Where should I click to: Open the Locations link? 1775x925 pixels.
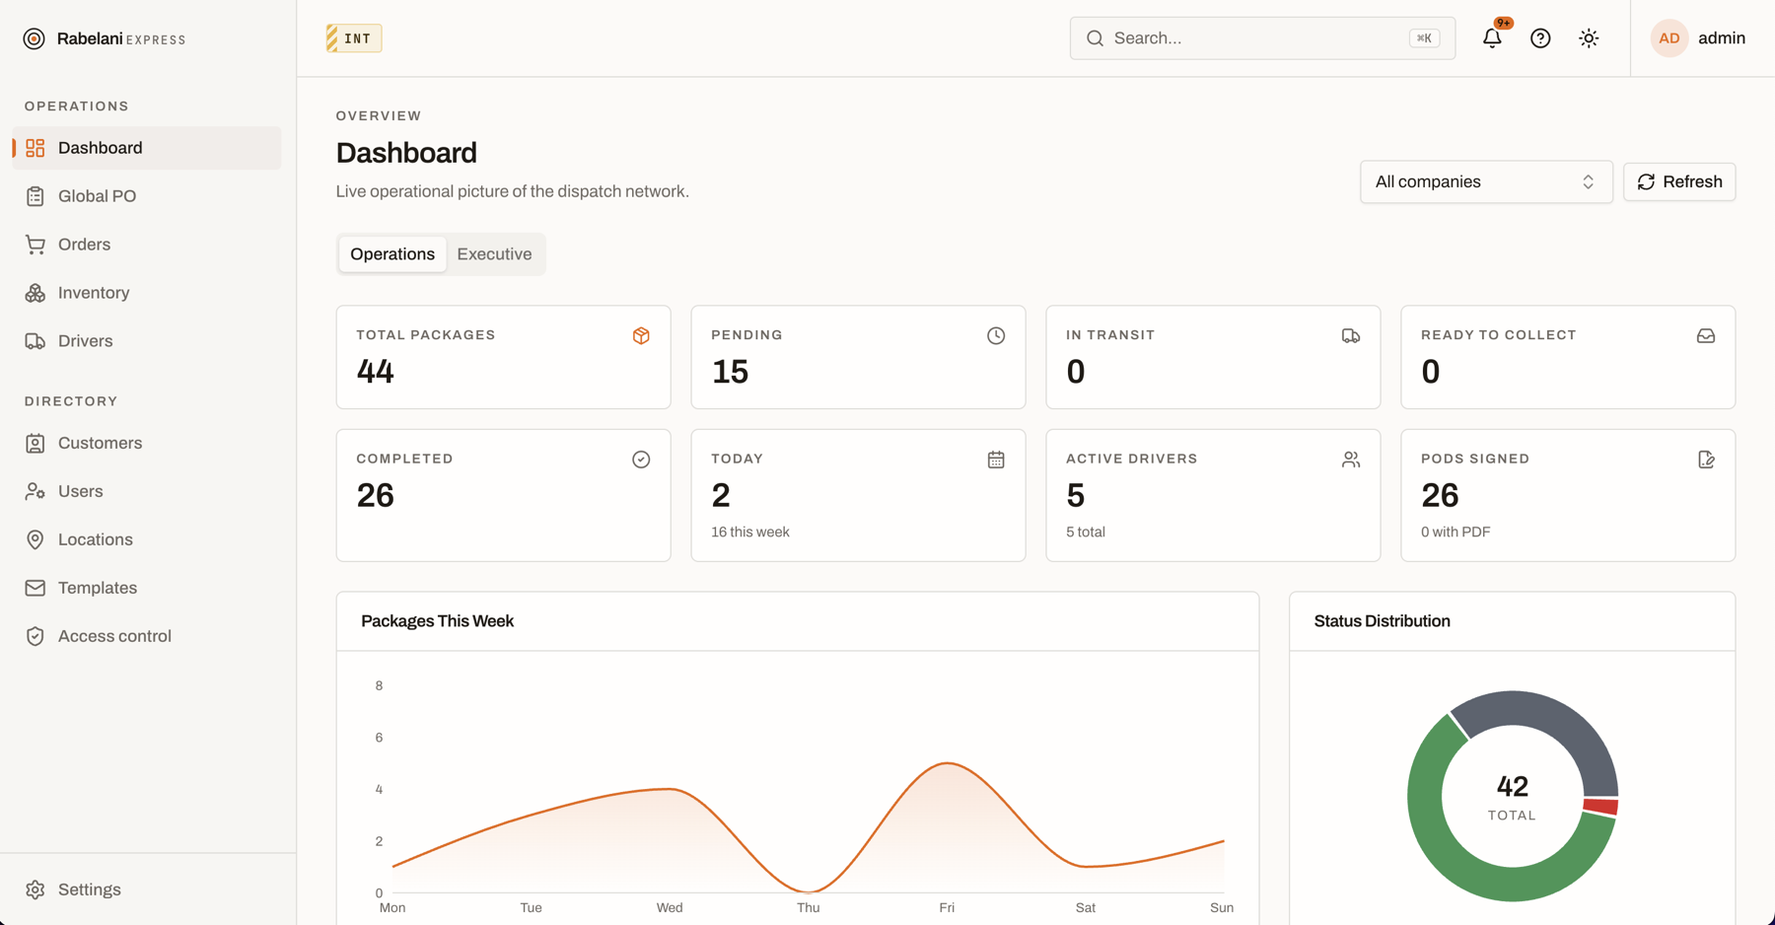147,539
